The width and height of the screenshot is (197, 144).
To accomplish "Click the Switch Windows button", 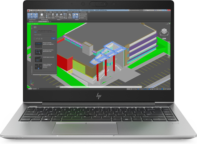I will tap(70, 16).
